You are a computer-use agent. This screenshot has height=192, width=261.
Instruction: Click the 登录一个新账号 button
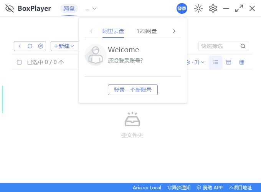click(x=133, y=90)
